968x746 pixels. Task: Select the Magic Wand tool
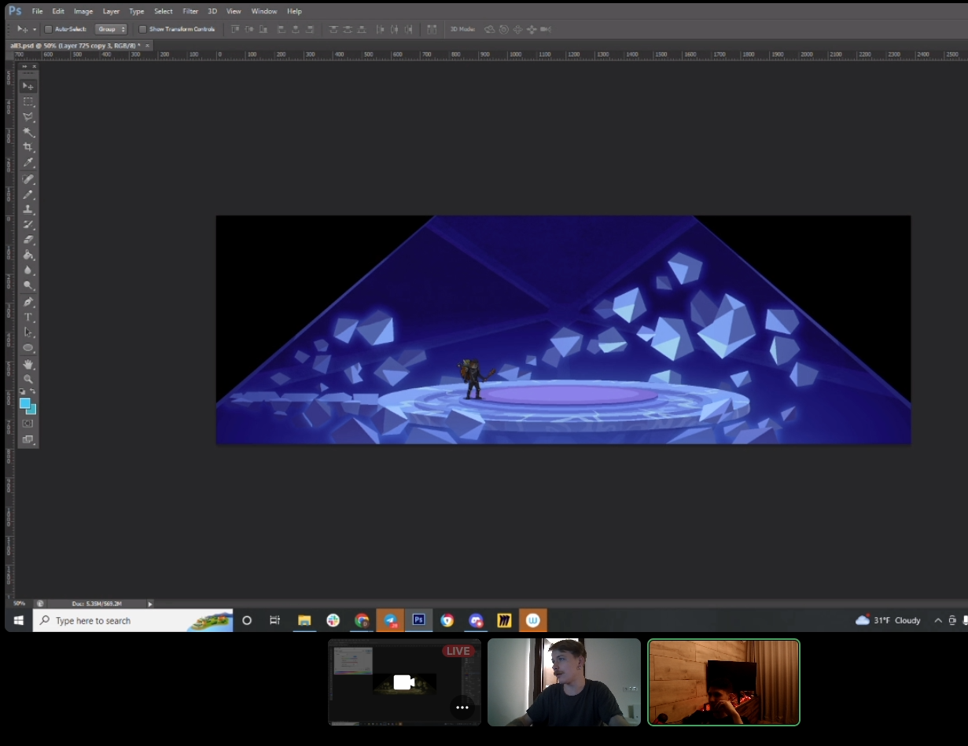[x=28, y=132]
